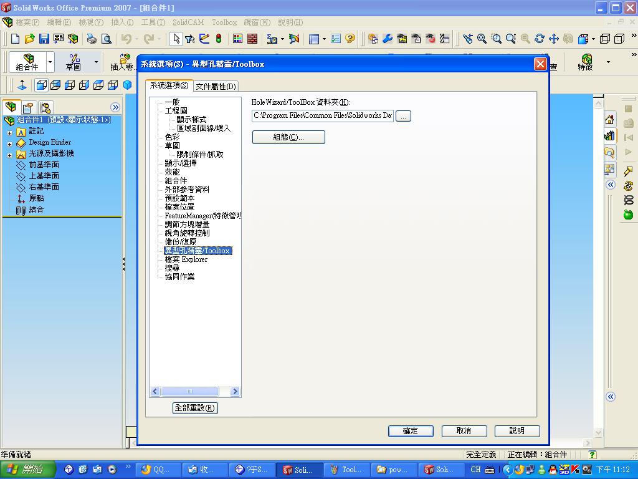Expand the feature tree panel chevron

tap(115, 107)
